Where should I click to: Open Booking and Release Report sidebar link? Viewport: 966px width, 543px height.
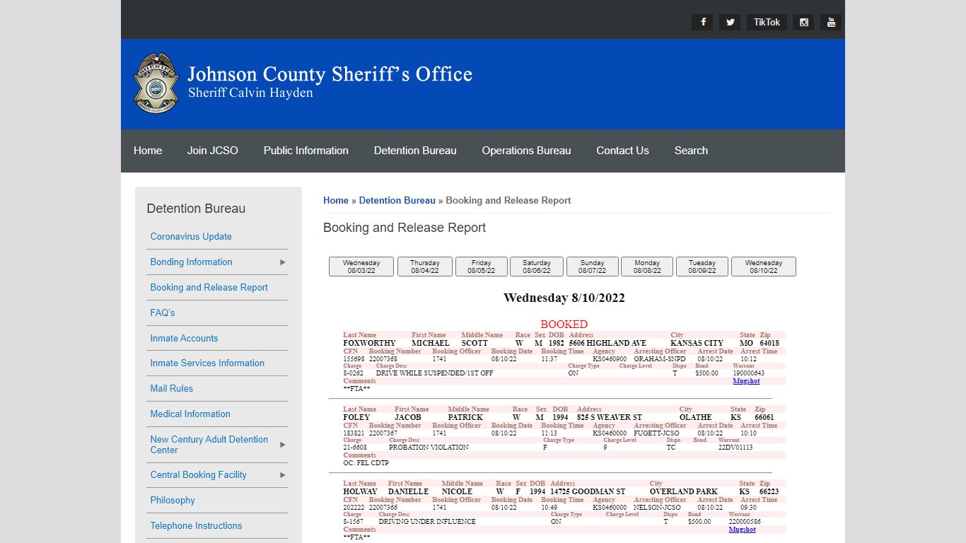(209, 288)
